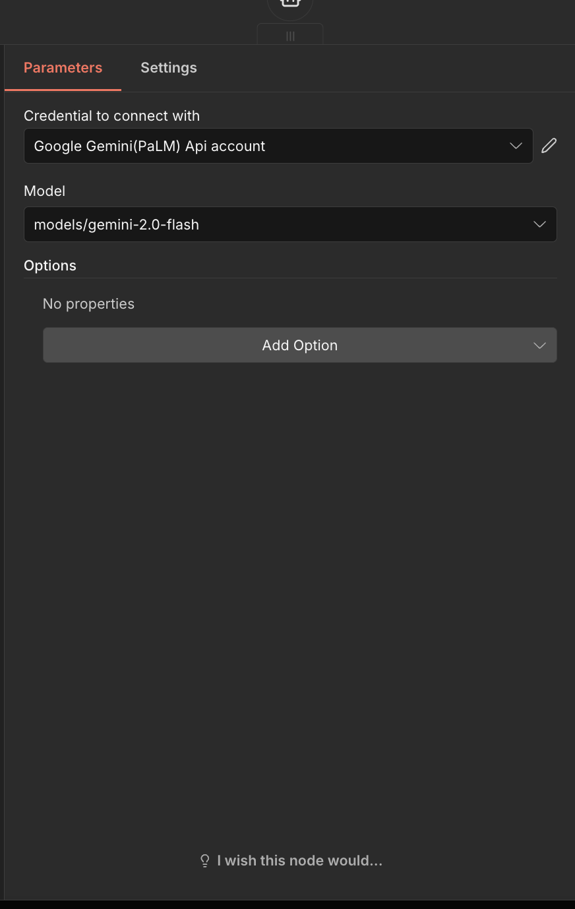The width and height of the screenshot is (575, 909).
Task: Click the 'Model' field label
Action: tap(45, 191)
